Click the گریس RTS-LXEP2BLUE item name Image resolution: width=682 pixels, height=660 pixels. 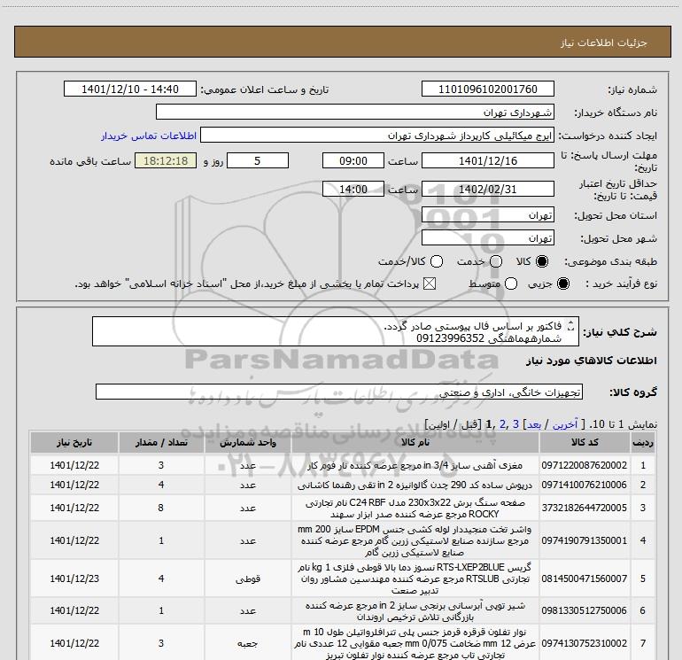(x=415, y=578)
